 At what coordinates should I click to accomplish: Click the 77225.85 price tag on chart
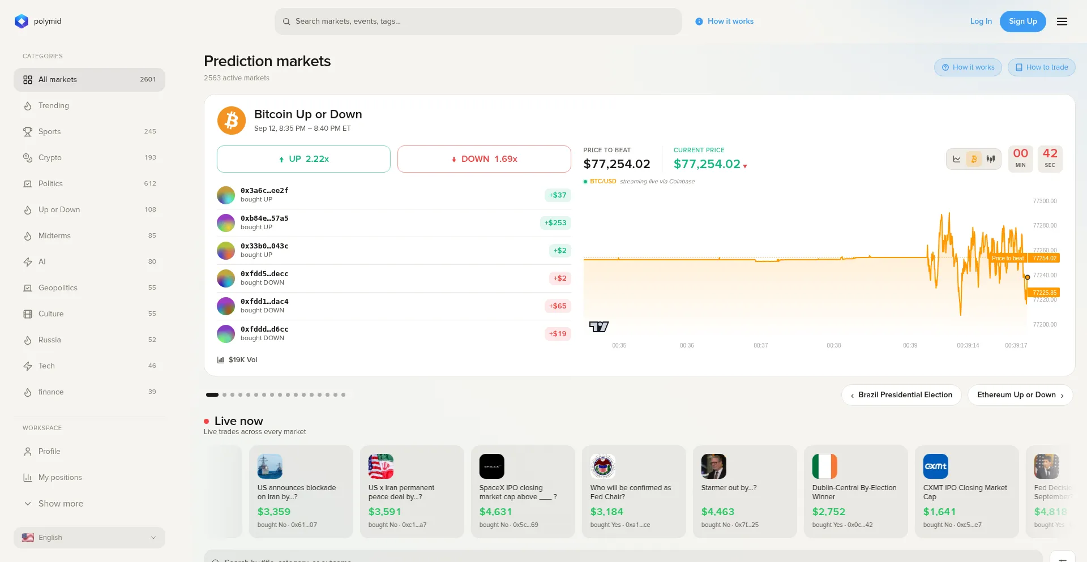coord(1045,293)
